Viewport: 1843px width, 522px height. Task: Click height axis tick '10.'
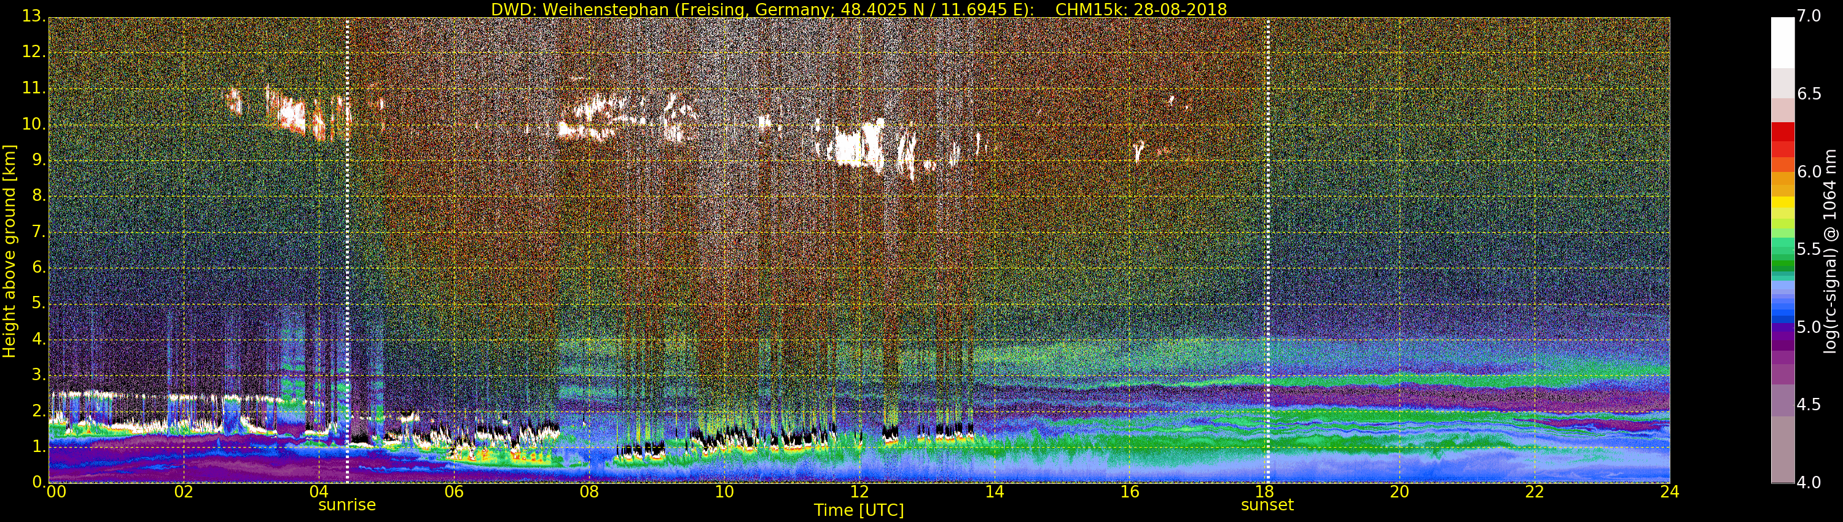click(x=34, y=123)
